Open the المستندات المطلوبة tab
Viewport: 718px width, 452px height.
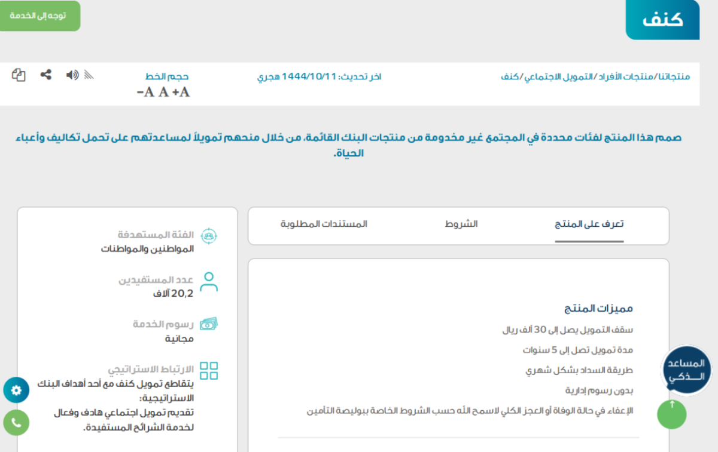click(x=324, y=225)
